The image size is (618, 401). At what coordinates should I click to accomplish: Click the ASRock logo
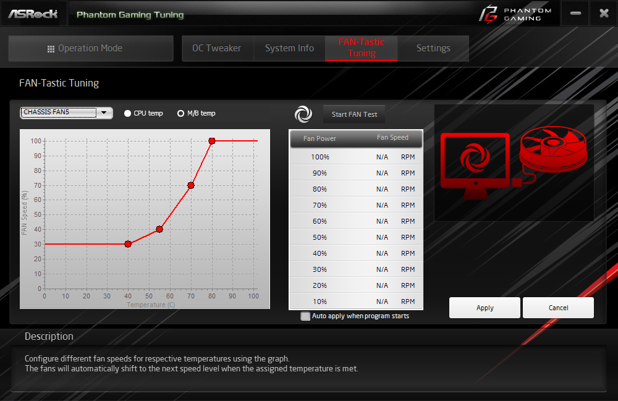(33, 14)
